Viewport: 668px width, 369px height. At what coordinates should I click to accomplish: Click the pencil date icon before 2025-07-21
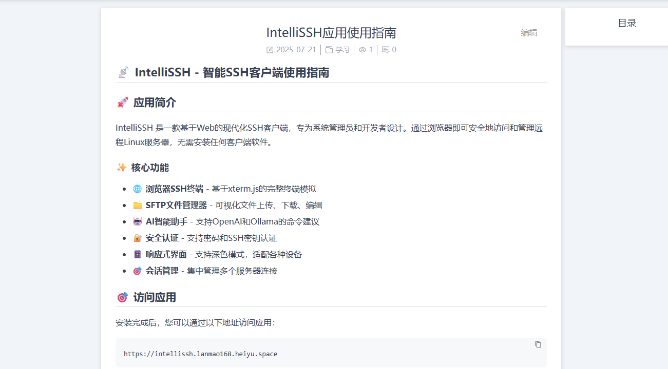point(270,50)
